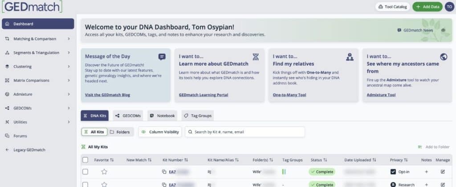Click the Segments & Triangulation triangle icon
The image size is (456, 187).
[x=7, y=53]
